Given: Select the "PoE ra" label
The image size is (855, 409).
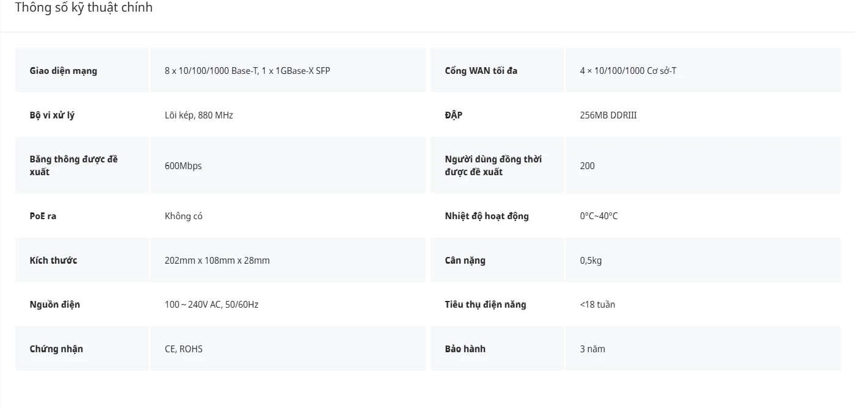Looking at the screenshot, I should point(43,216).
